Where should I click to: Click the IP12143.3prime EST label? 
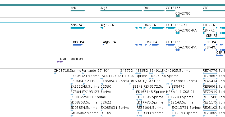coord(185,113)
